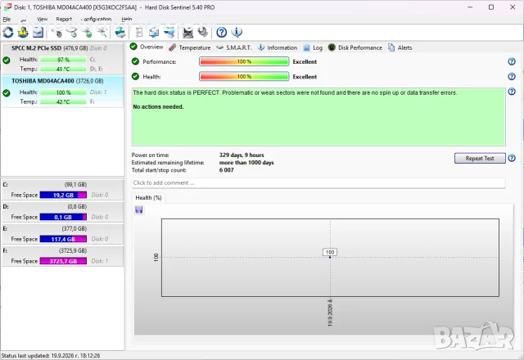
Task: Click the TOSHIBA 100 % health bar
Action: 63,92
